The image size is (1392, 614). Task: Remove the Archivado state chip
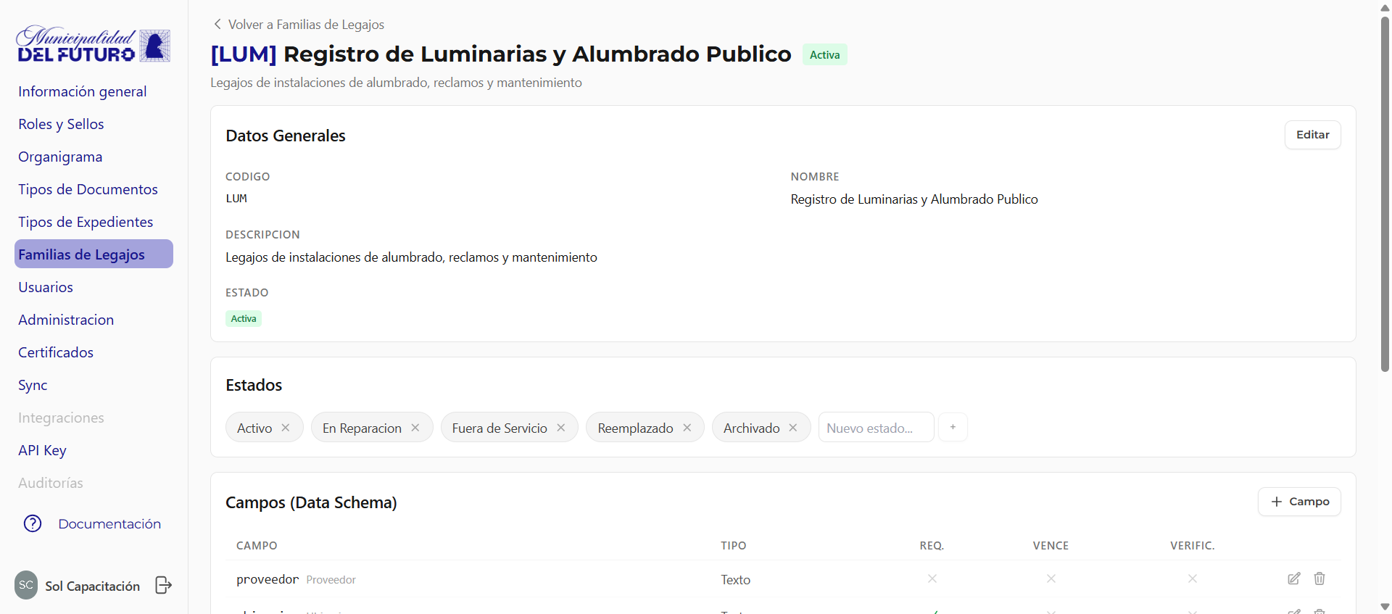[x=793, y=428]
